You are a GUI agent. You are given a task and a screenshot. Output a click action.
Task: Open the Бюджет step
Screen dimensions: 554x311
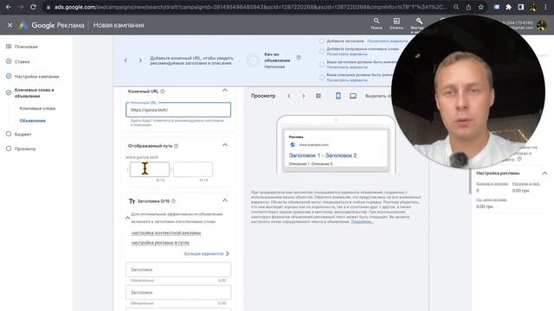point(23,135)
